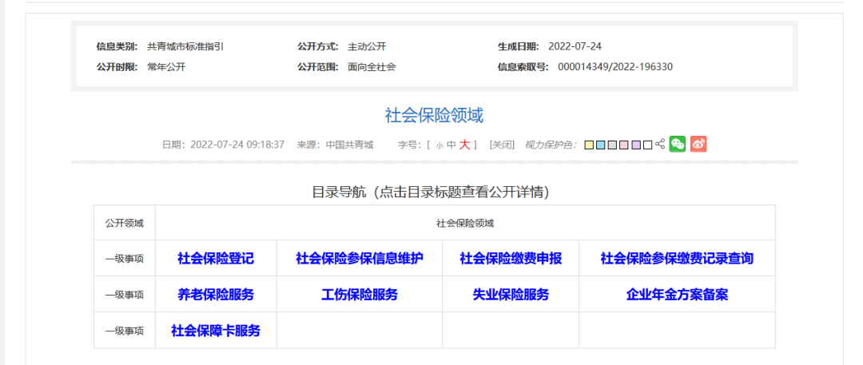Screen dimensions: 863x365
Task: Share the page via WeChat icon
Action: [678, 145]
